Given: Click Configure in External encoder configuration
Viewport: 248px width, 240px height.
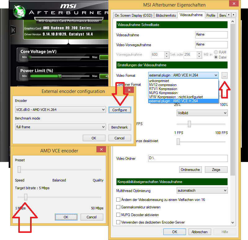Looking at the screenshot, I should [x=120, y=110].
